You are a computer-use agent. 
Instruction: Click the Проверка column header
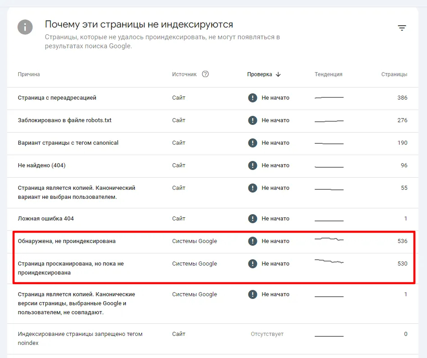260,74
